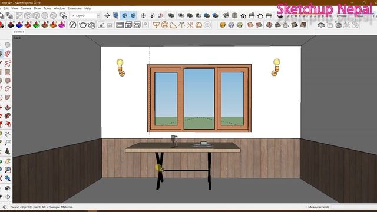Switch to the Scene 1 tab
The image size is (377, 212).
[19, 32]
